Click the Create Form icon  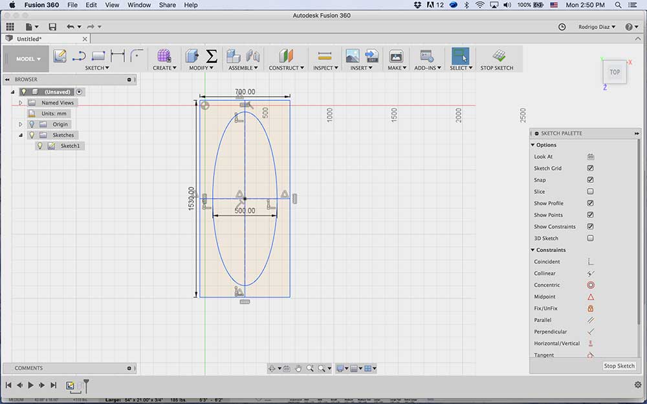pyautogui.click(x=164, y=56)
